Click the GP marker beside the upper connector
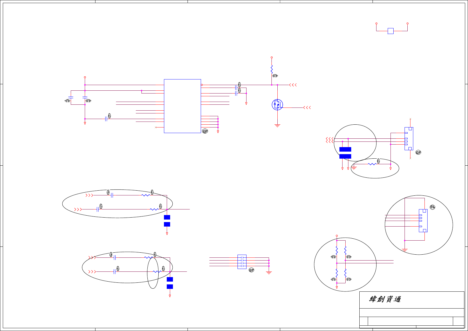Viewport: 468px width, 331px height. point(418,152)
